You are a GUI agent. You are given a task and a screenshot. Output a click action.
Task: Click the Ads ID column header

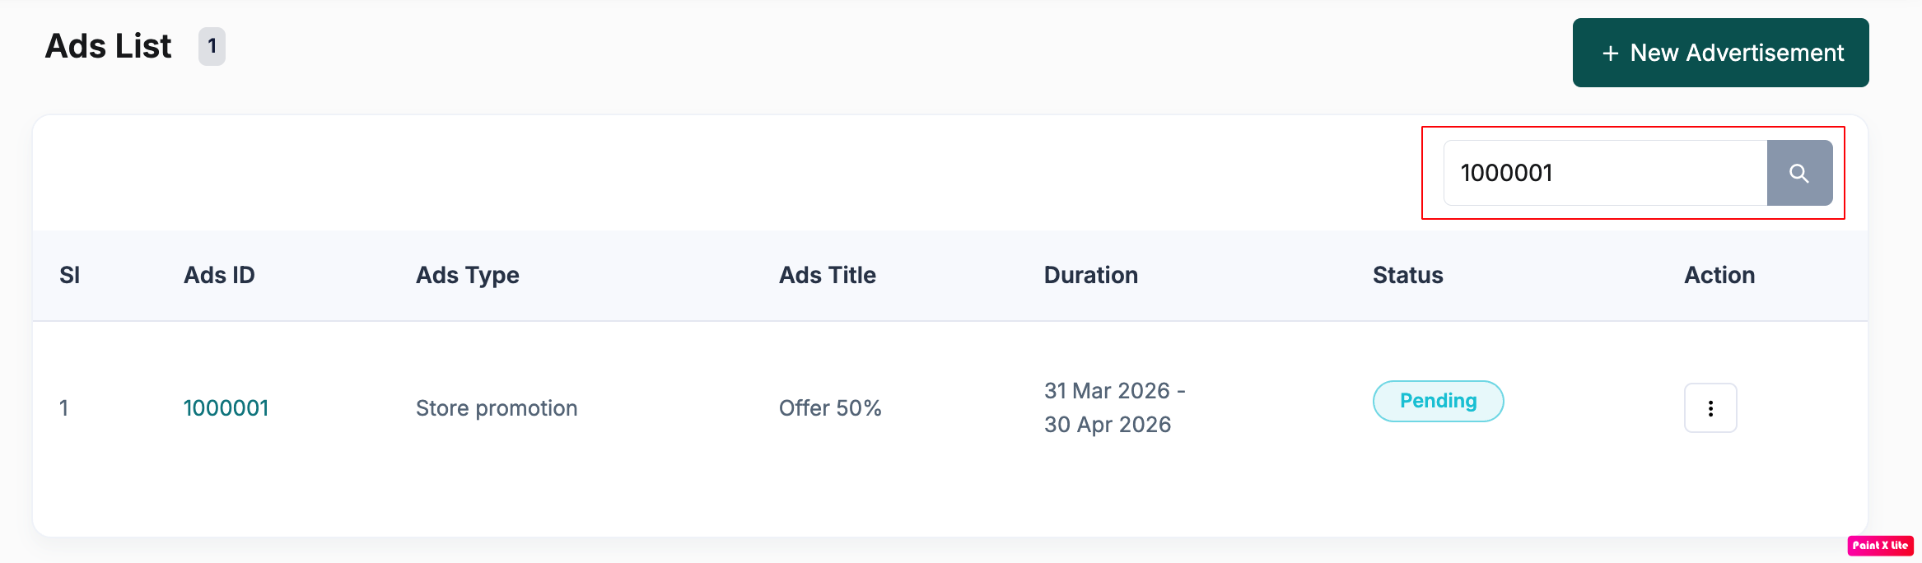pyautogui.click(x=219, y=275)
